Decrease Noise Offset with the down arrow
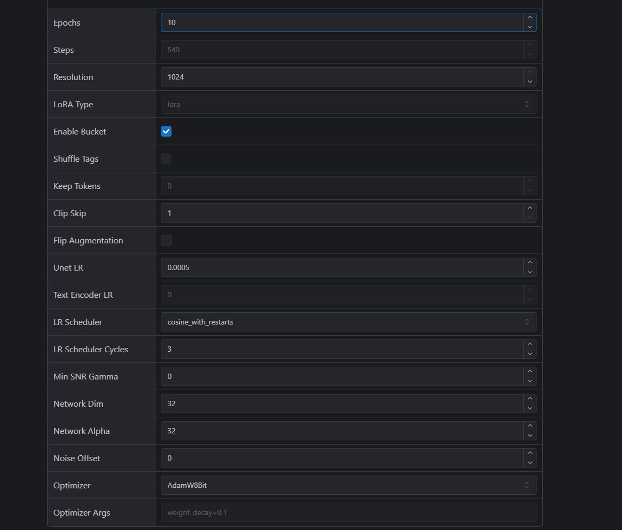The height and width of the screenshot is (530, 622). point(530,463)
